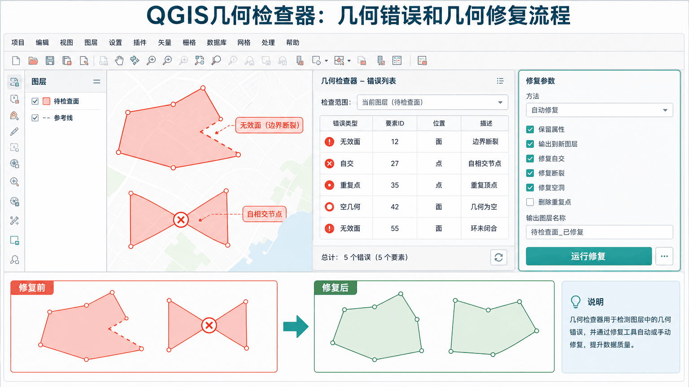Click the 输出图层名称 text field
This screenshot has width=689, height=387.
tap(599, 232)
